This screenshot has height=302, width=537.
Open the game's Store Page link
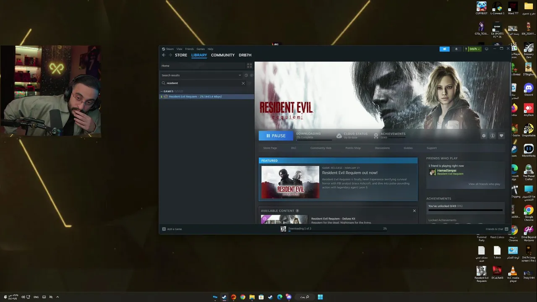click(x=270, y=148)
